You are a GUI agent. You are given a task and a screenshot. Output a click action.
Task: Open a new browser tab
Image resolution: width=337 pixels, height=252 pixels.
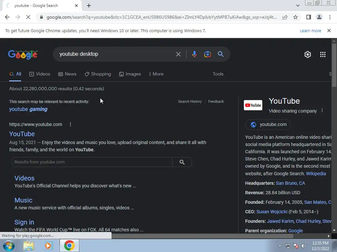click(89, 6)
